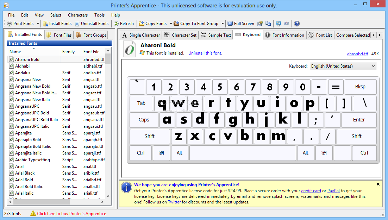
Task: Click the Copy Fonts toolbar button
Action: 153,24
